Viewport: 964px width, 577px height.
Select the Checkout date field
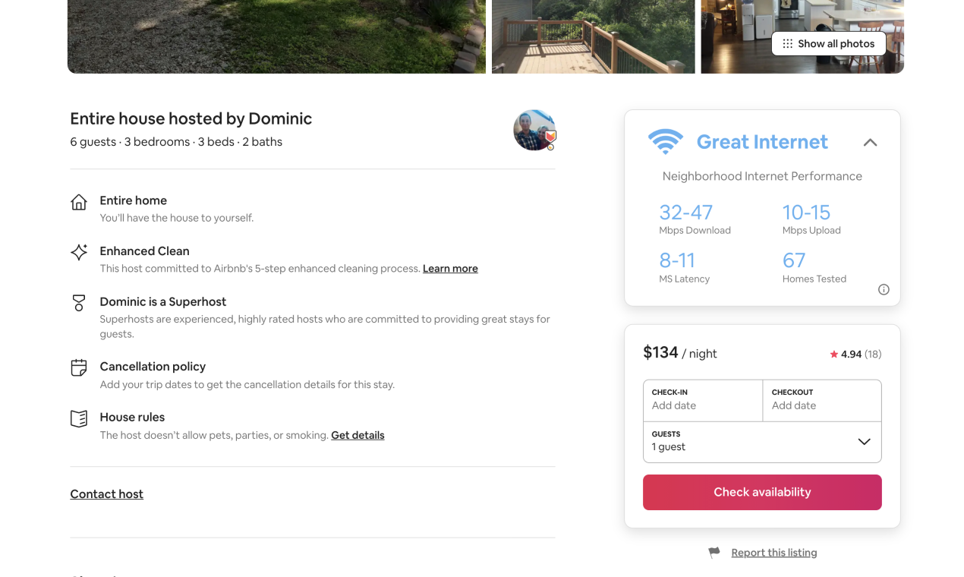click(x=822, y=400)
